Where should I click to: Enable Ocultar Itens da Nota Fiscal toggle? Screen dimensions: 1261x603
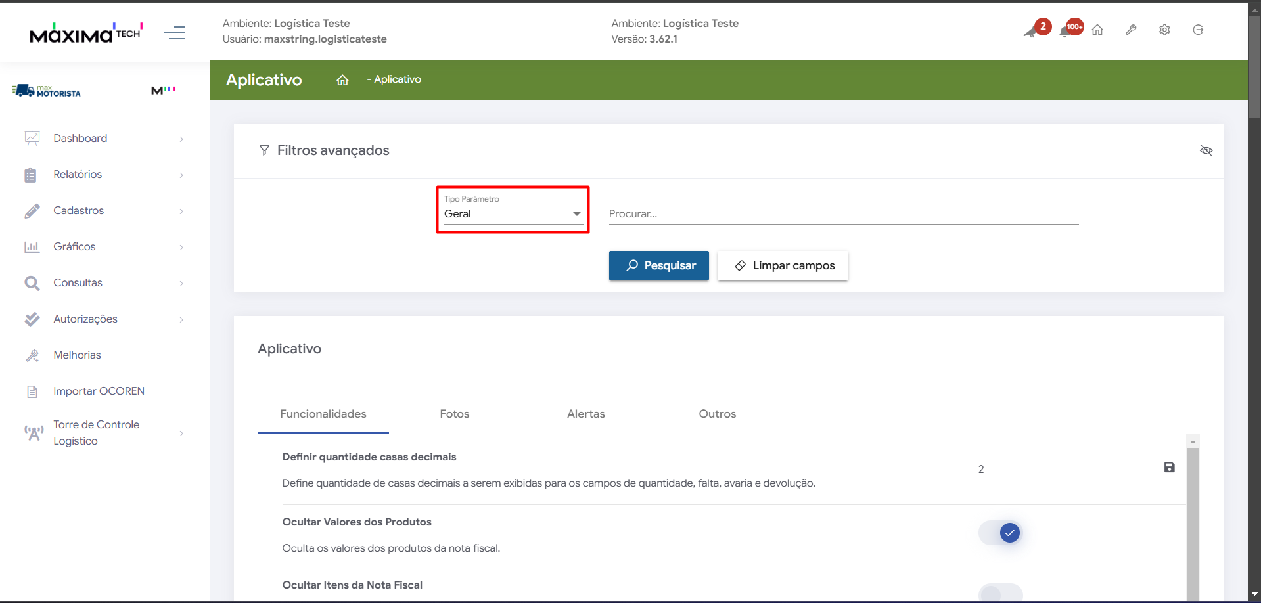coord(1000,593)
